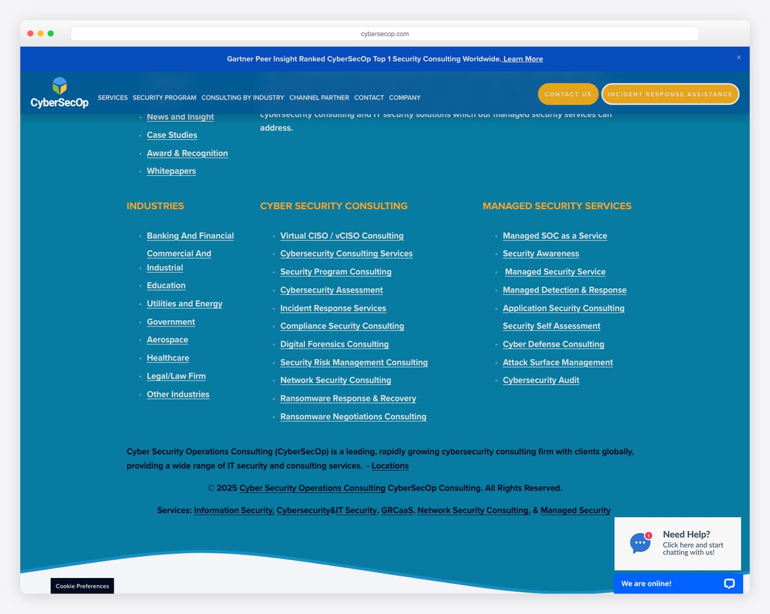Open Banking And Financial industry link
The image size is (770, 614).
click(191, 236)
